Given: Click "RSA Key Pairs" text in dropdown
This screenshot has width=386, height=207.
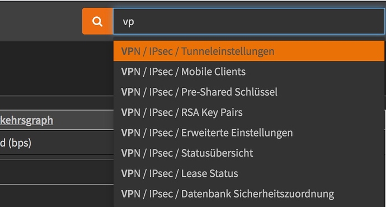Looking at the screenshot, I should point(212,112).
